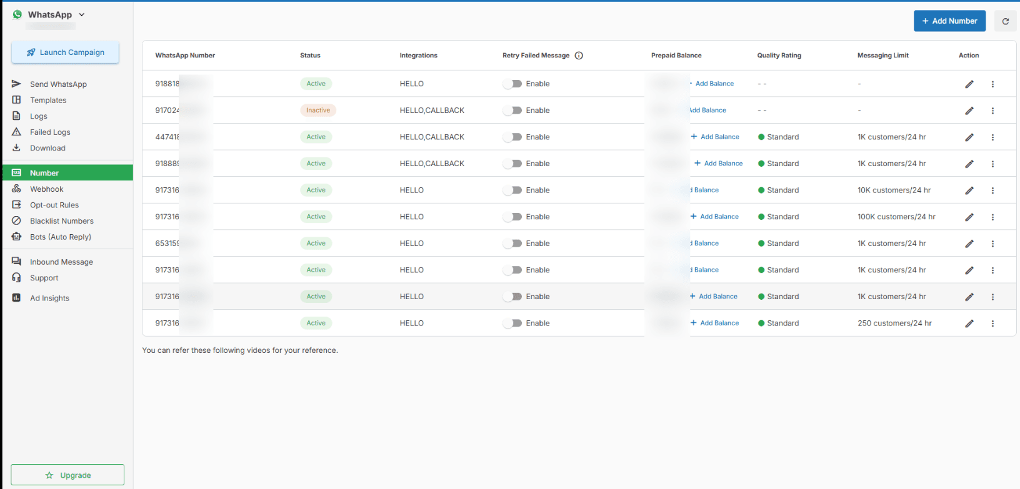Expand the WhatsApp product dropdown
The image size is (1020, 489).
tap(81, 14)
